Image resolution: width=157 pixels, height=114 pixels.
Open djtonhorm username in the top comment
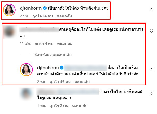[x=31, y=8]
